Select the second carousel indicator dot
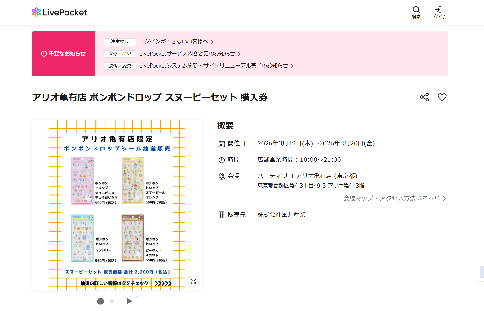Image resolution: width=484 pixels, height=311 pixels. [112, 301]
